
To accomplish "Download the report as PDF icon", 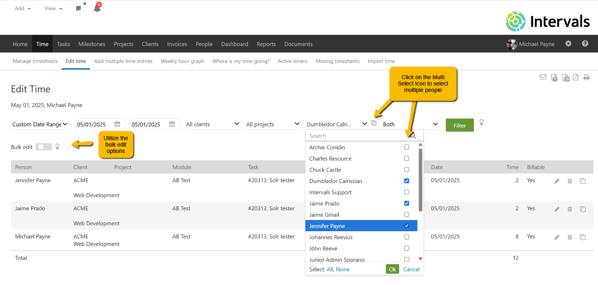I will (575, 77).
